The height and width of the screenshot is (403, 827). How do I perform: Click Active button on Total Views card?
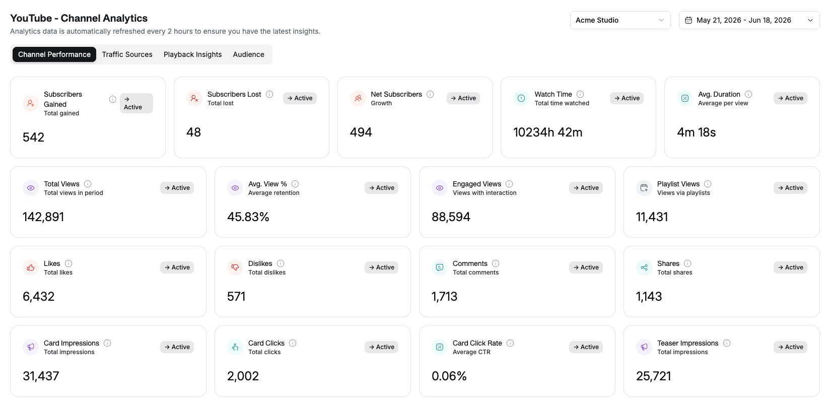coord(177,188)
